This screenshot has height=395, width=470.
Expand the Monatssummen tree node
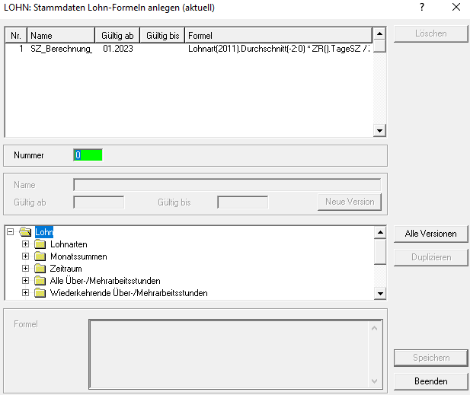[x=26, y=256]
